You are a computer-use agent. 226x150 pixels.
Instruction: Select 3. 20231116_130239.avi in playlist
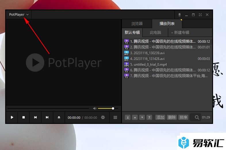point(167,53)
